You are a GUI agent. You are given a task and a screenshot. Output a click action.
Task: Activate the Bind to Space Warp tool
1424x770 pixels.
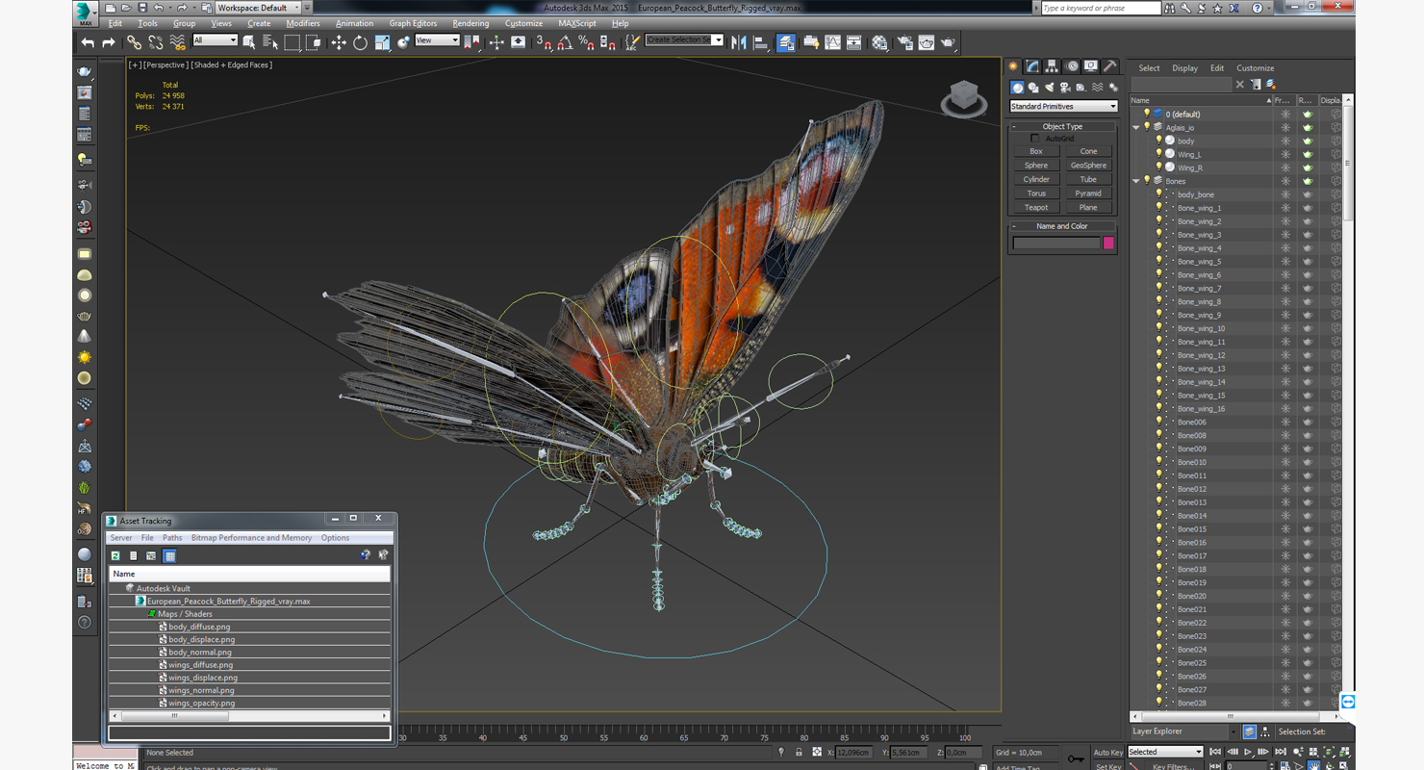[178, 42]
